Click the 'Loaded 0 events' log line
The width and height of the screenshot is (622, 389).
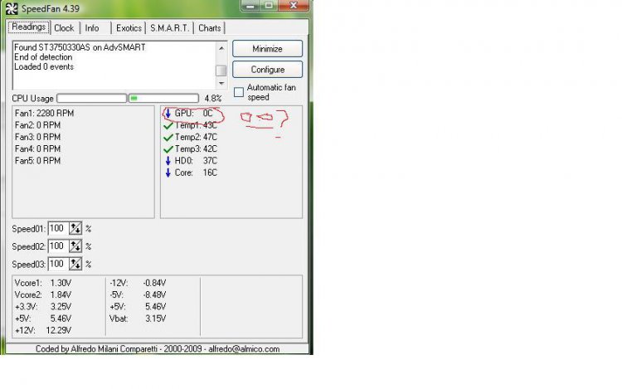coord(44,67)
